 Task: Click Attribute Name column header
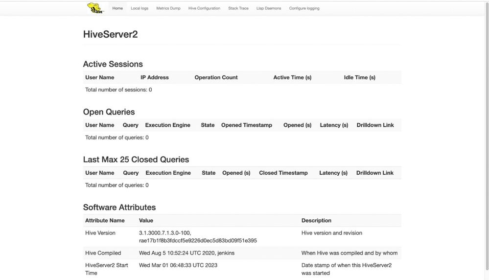tap(105, 220)
